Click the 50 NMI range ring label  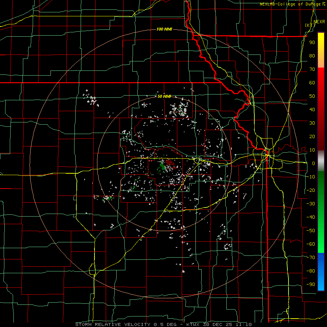pyautogui.click(x=164, y=96)
